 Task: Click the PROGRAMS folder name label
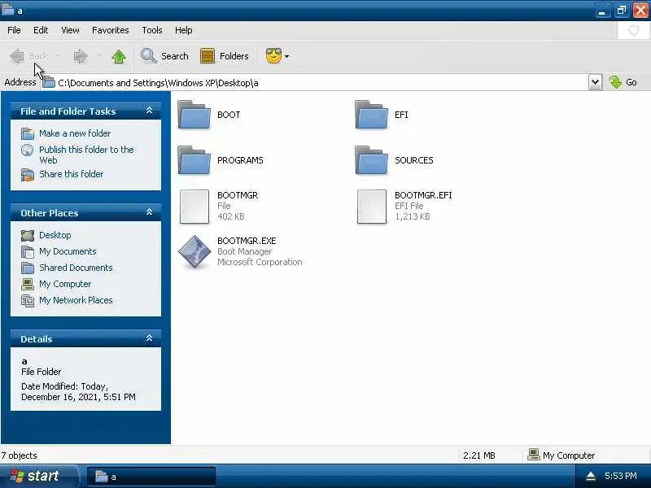tap(240, 160)
